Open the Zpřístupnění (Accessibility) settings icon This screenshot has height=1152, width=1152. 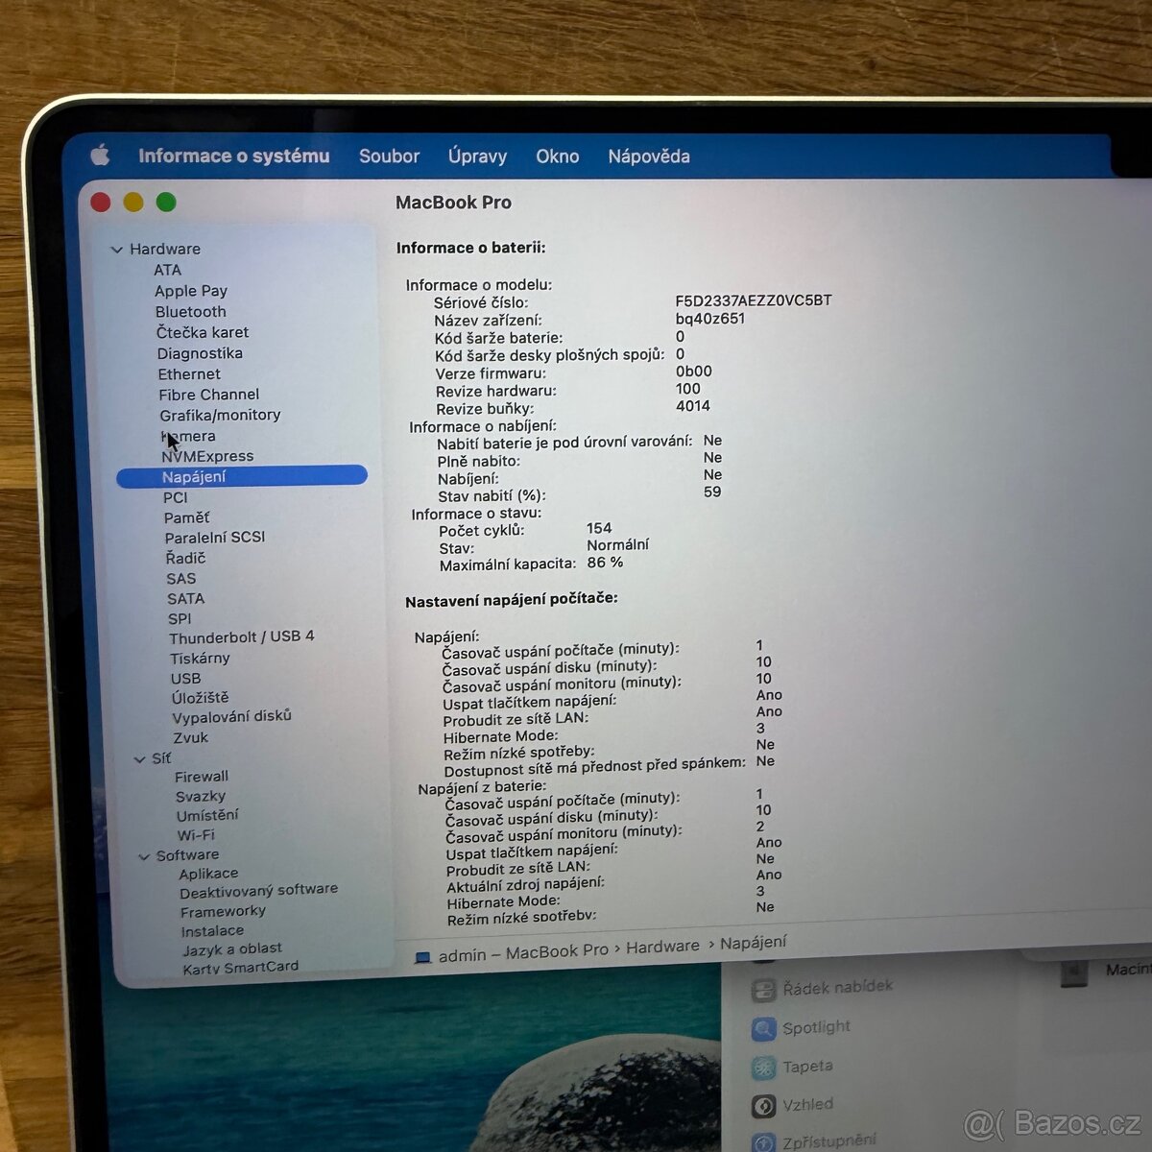coord(764,1140)
